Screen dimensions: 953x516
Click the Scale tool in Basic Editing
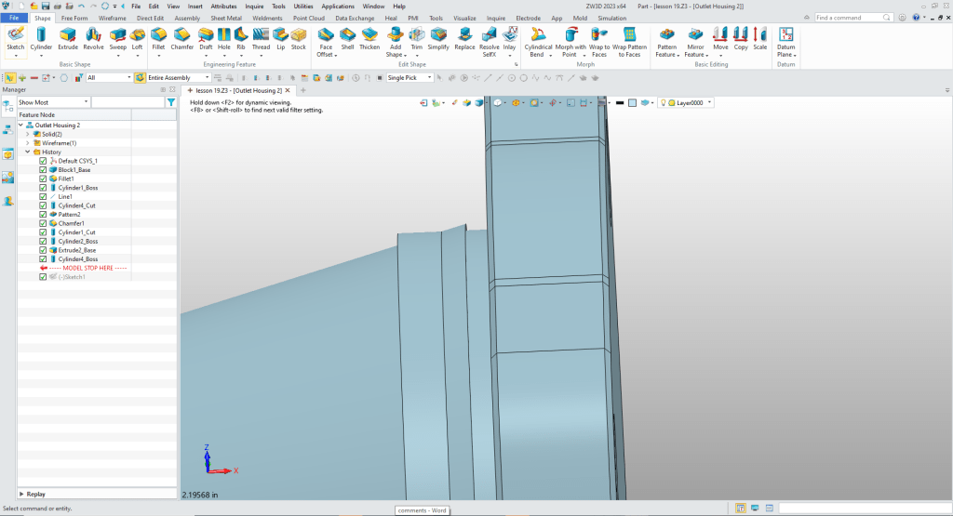coord(760,38)
